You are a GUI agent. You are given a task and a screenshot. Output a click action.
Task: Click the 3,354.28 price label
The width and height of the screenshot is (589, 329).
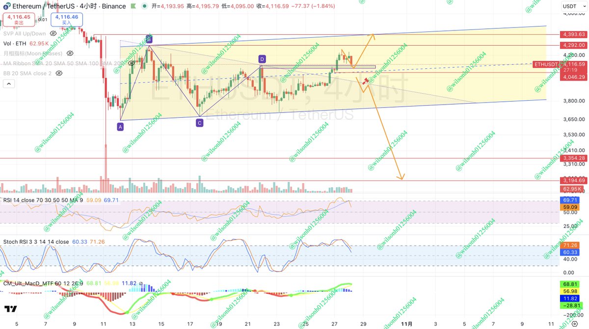pyautogui.click(x=573, y=158)
